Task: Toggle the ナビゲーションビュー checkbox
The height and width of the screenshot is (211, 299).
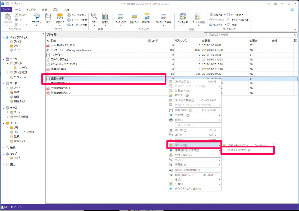Action: tap(229, 20)
